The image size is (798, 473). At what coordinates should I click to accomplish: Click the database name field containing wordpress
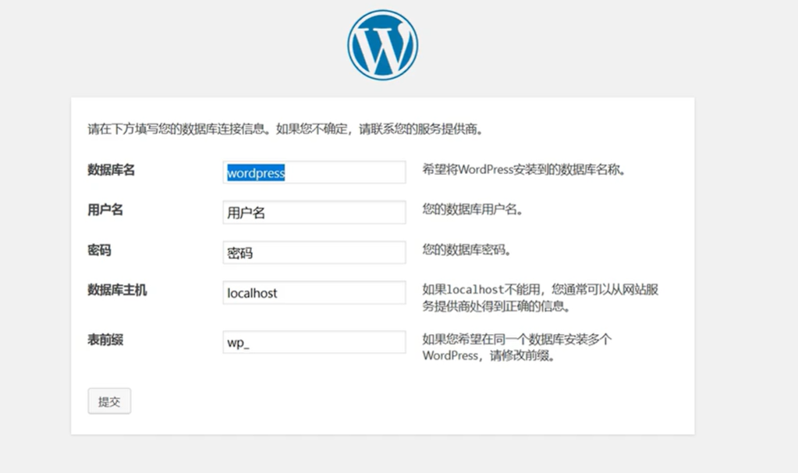click(314, 172)
